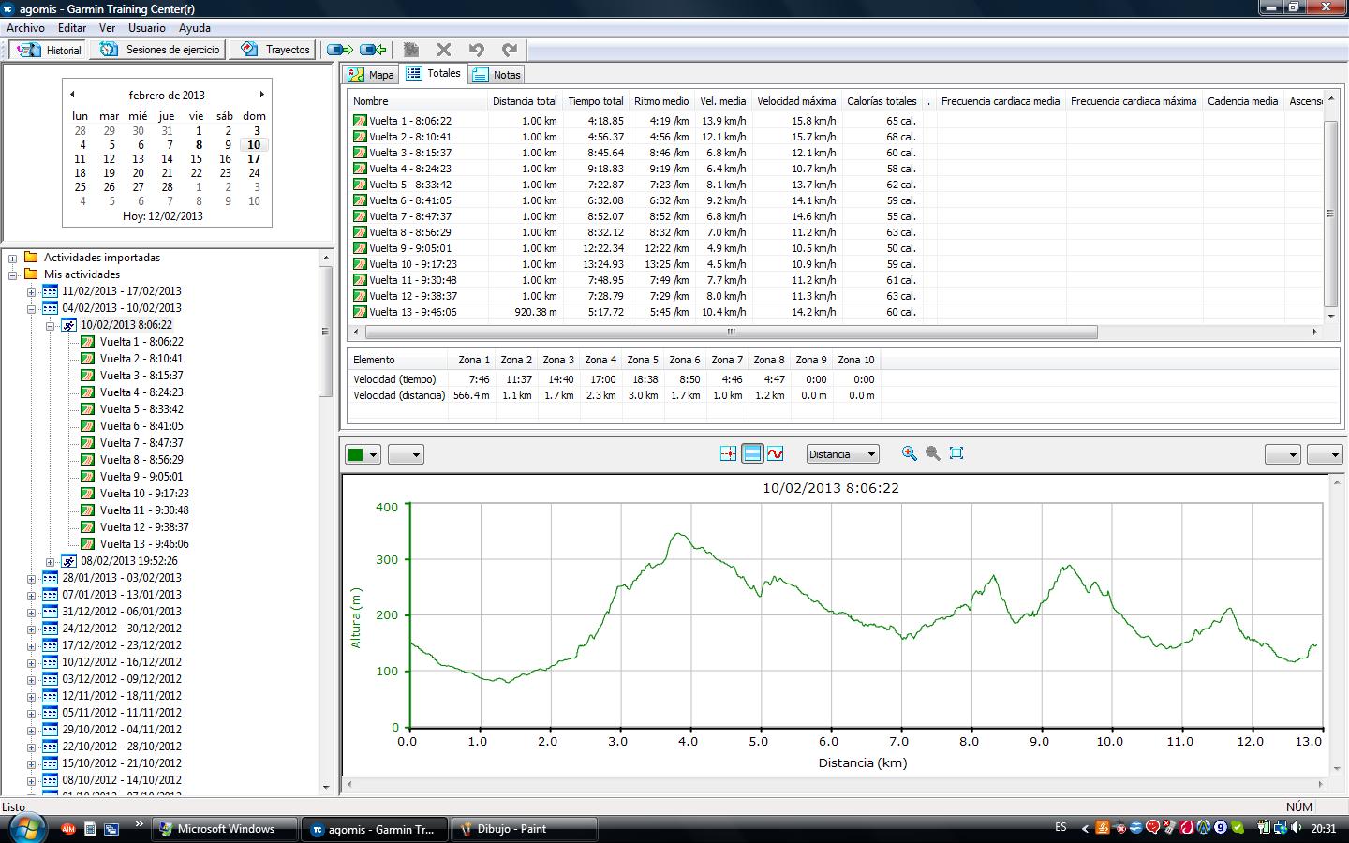Toggle the horizontal gridlines graph button
Image resolution: width=1349 pixels, height=843 pixels.
751,453
